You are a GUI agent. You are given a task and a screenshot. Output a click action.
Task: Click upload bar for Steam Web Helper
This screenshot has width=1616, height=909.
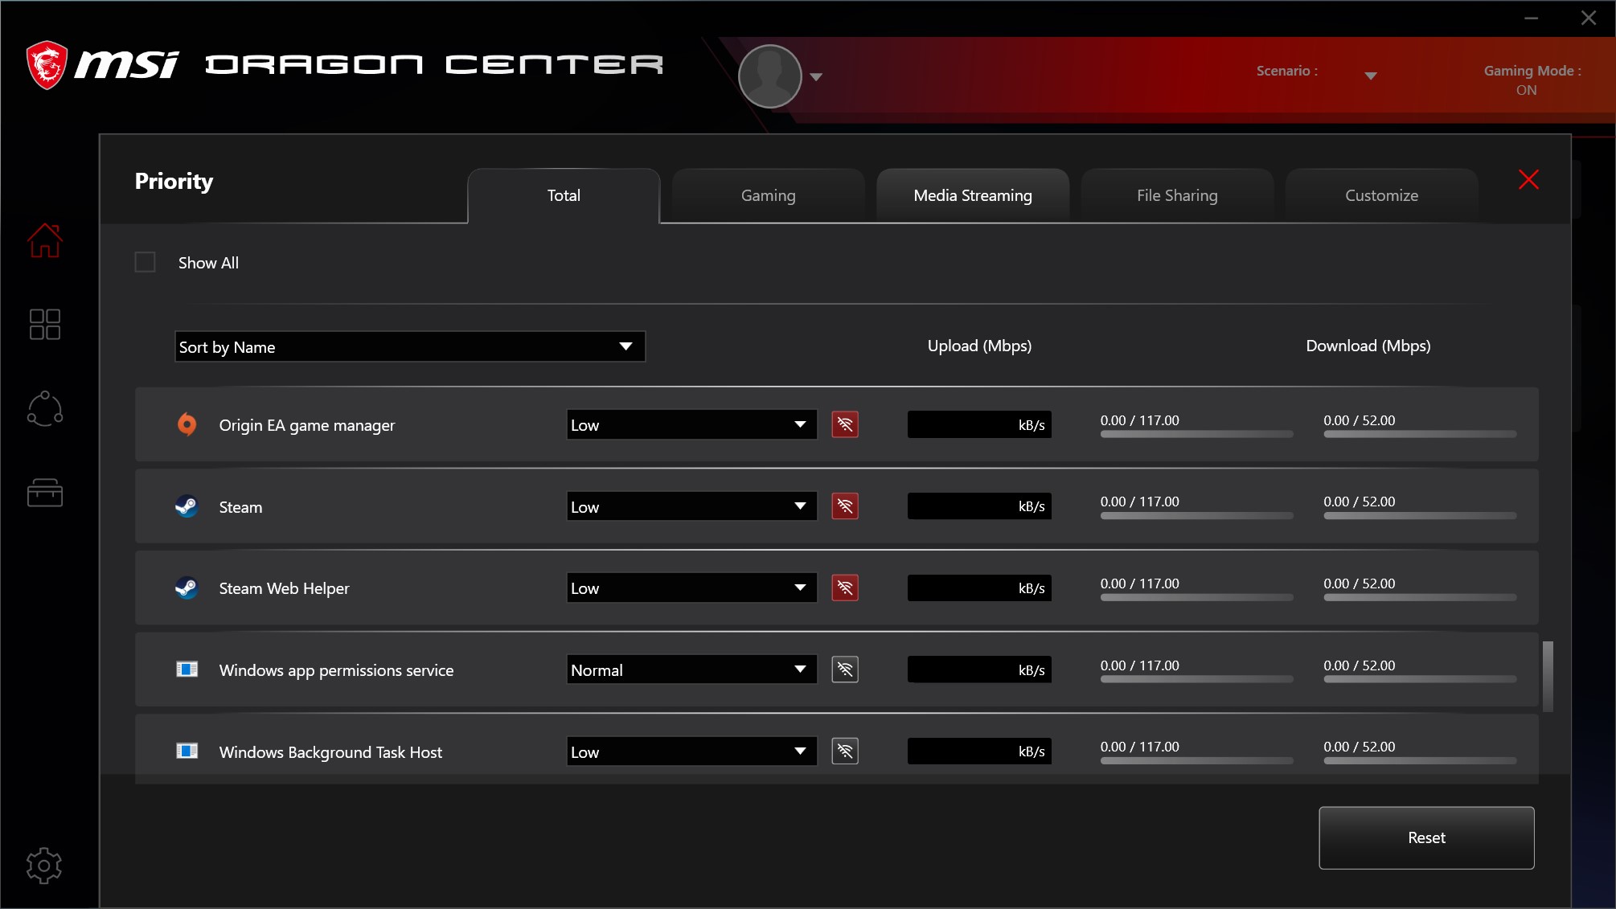click(1196, 597)
